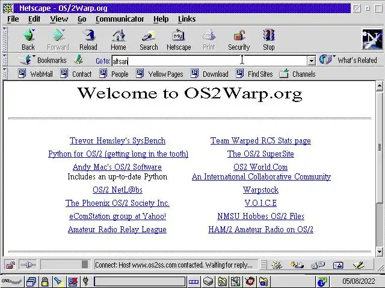Click the page load progress bar

coord(66,265)
